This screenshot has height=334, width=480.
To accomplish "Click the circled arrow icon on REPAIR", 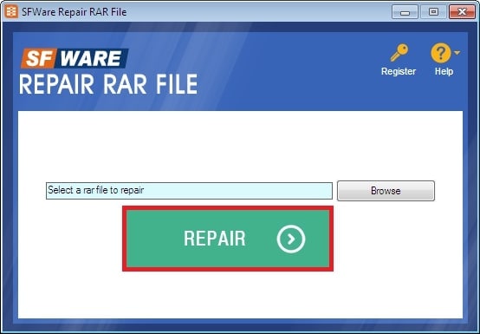I will (x=291, y=239).
